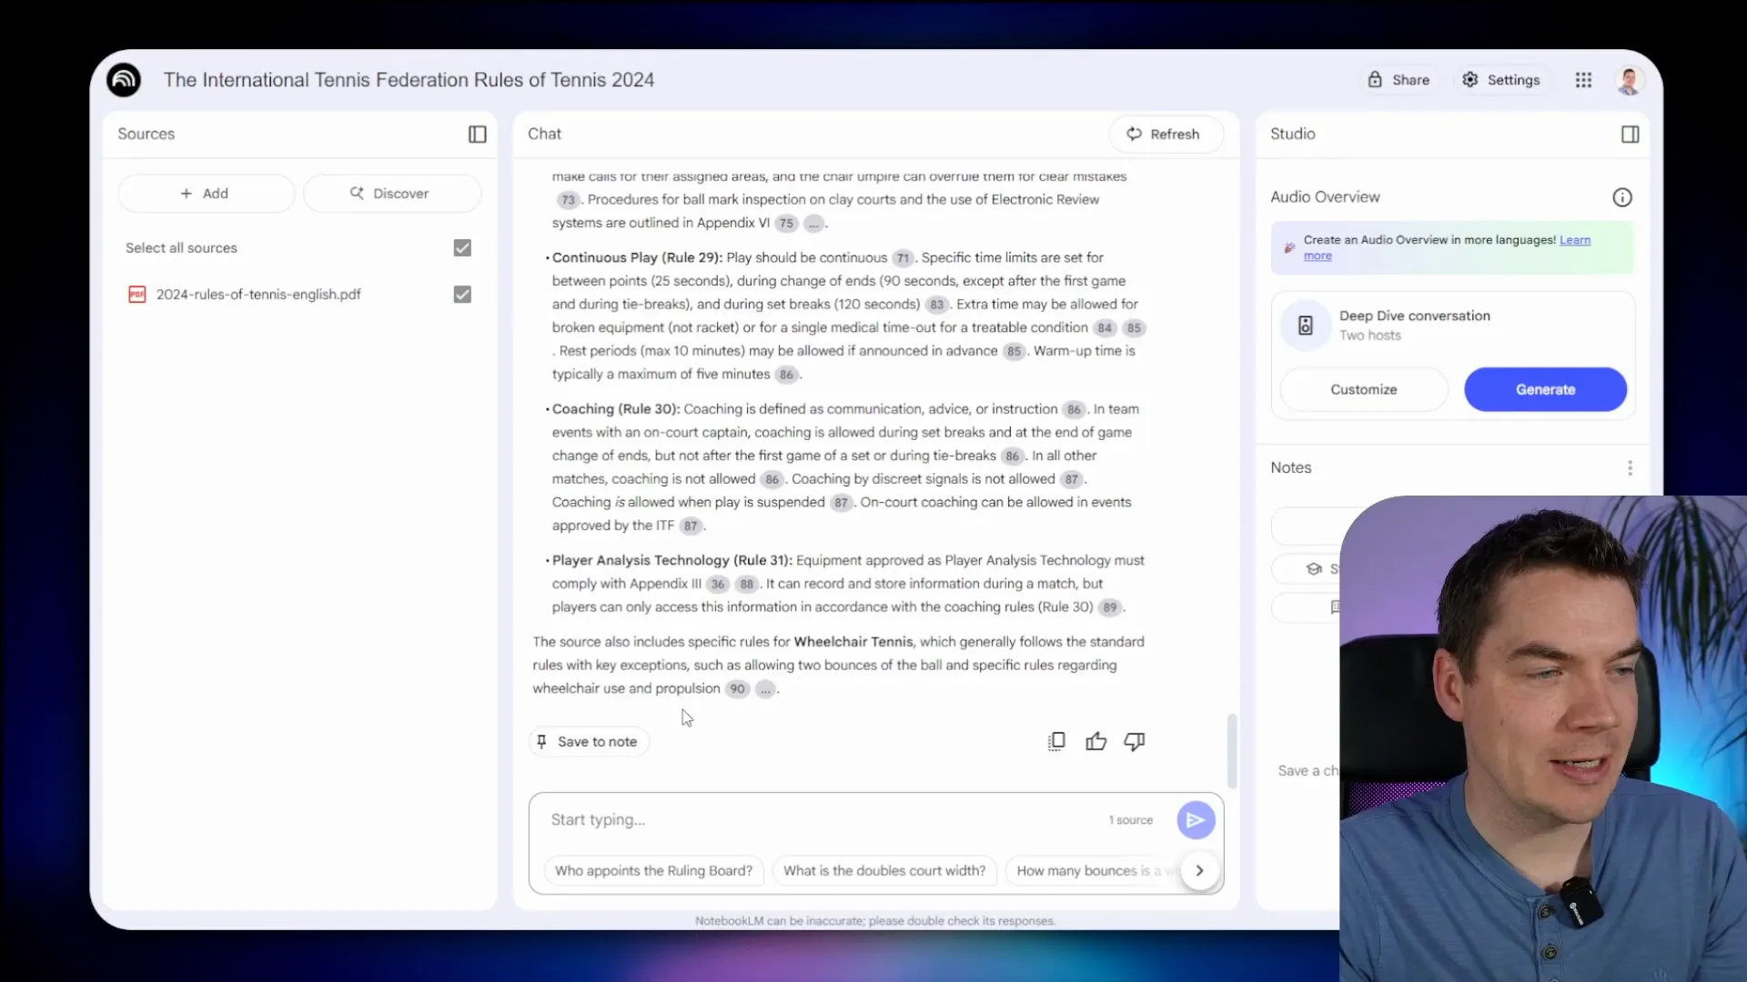Focus the Start typing chat input
Viewport: 1747px width, 982px height.
pos(819,820)
